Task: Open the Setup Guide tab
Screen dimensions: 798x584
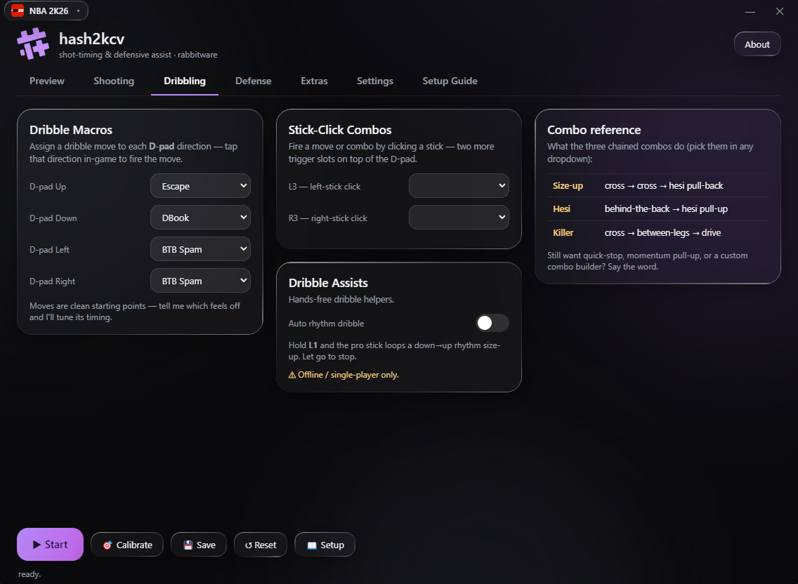Action: (450, 81)
